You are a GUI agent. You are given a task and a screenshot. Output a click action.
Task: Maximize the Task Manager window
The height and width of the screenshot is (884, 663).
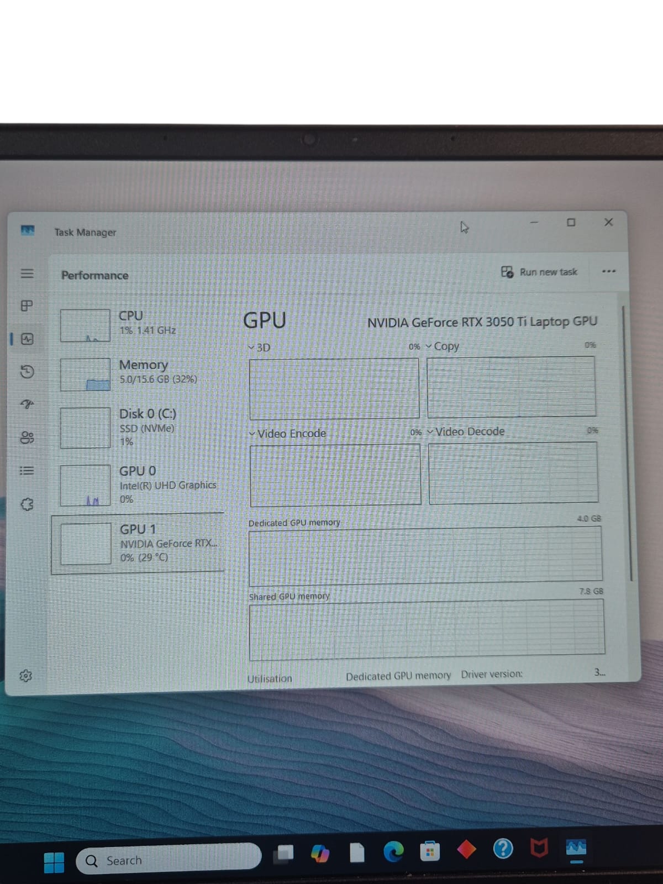pyautogui.click(x=571, y=222)
